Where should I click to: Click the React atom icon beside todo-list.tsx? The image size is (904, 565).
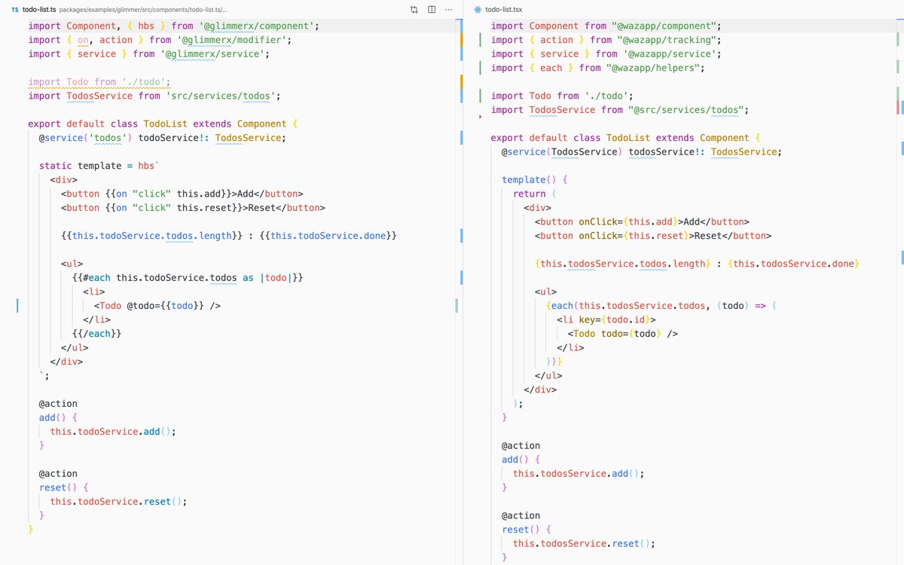coord(477,9)
